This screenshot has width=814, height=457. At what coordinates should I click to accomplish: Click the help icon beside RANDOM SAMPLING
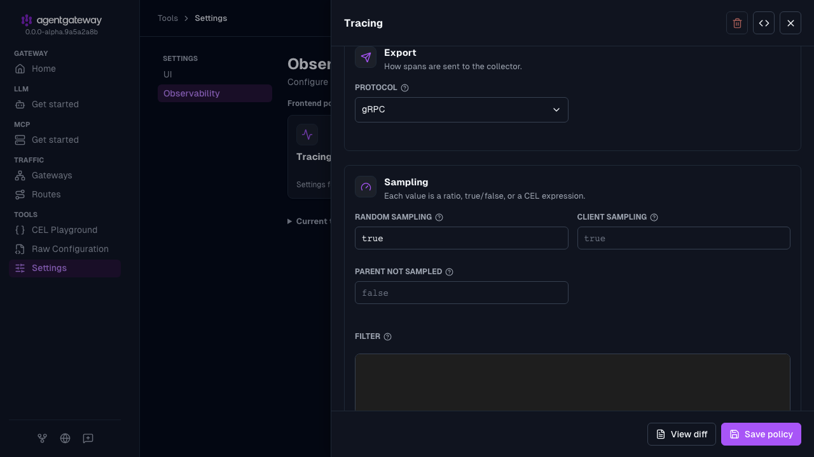(x=439, y=217)
